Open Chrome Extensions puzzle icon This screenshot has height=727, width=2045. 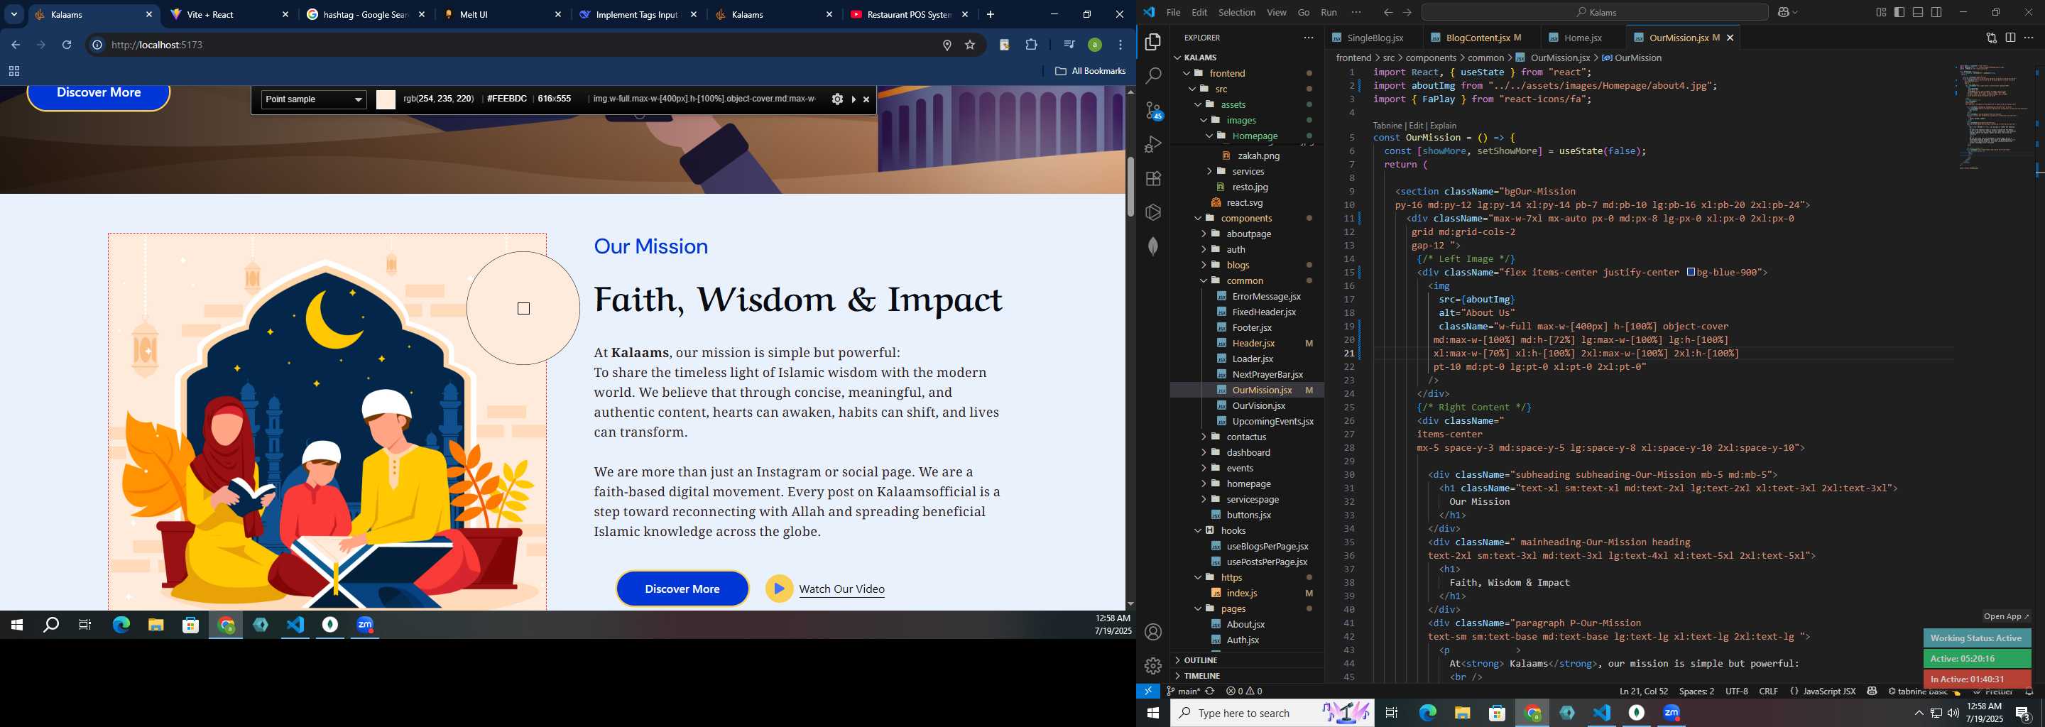(x=1031, y=45)
